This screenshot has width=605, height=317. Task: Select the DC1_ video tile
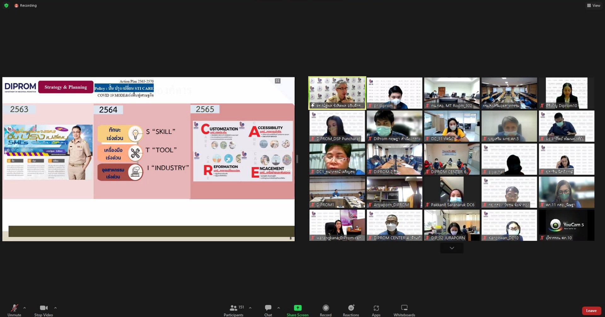337,159
